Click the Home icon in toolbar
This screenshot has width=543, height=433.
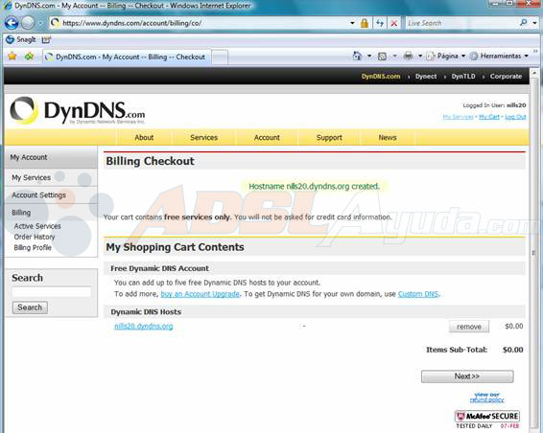(x=357, y=56)
